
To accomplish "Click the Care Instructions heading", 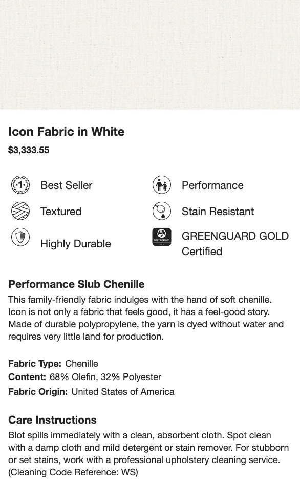I will pos(52,420).
